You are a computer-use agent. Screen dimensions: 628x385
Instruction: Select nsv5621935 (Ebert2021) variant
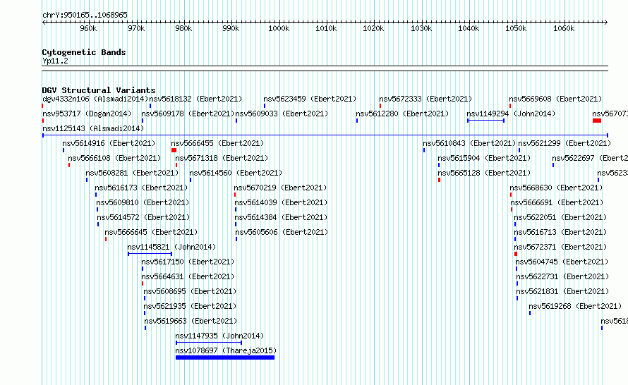190,306
